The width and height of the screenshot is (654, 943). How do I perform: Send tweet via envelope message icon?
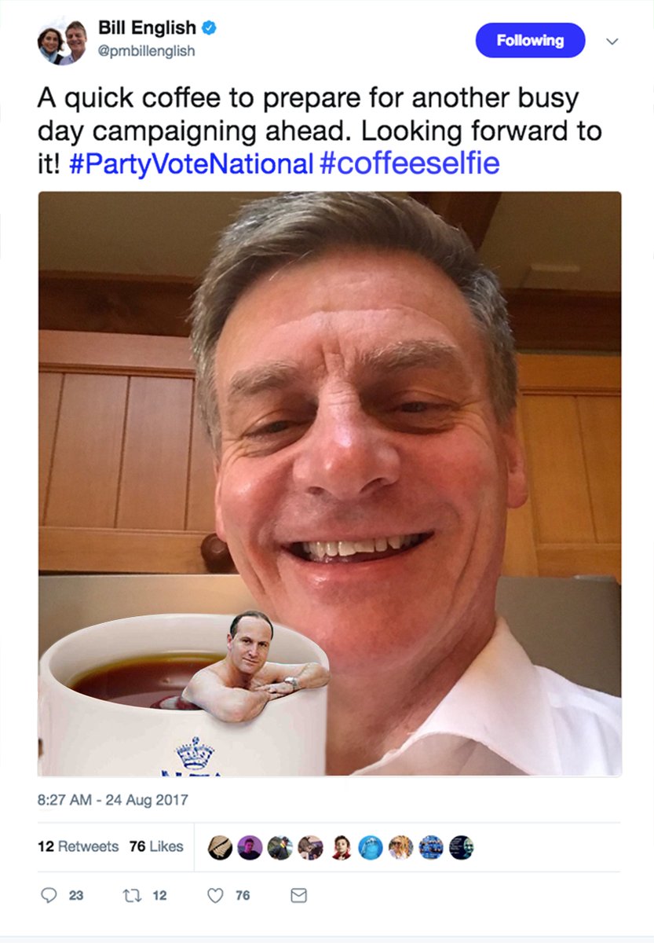coord(298,895)
